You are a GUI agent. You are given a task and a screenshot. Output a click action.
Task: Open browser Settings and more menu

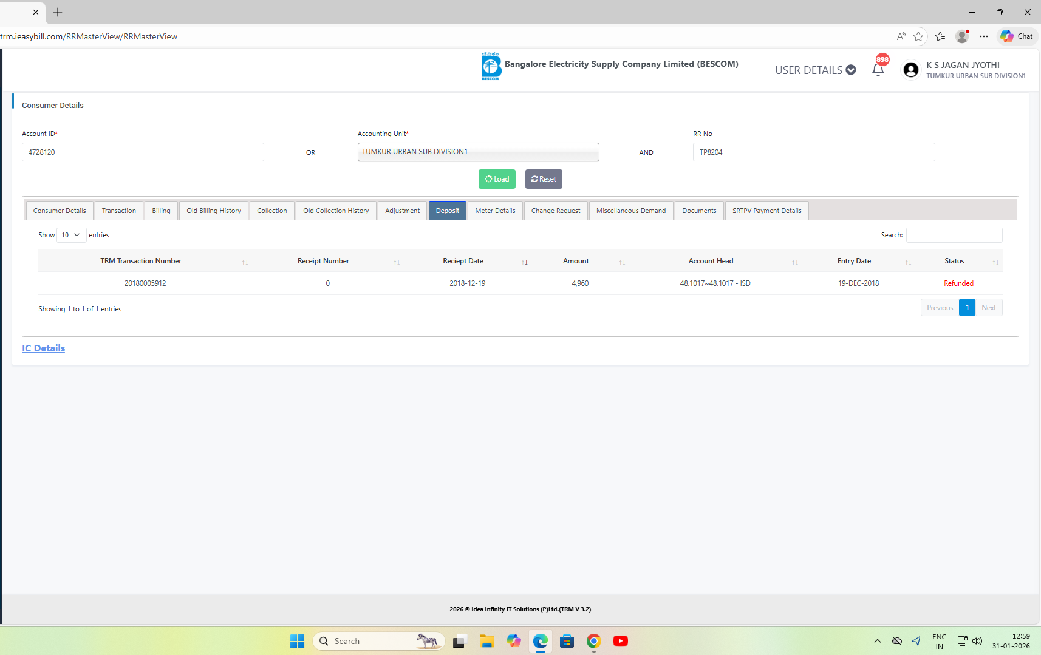click(x=984, y=36)
